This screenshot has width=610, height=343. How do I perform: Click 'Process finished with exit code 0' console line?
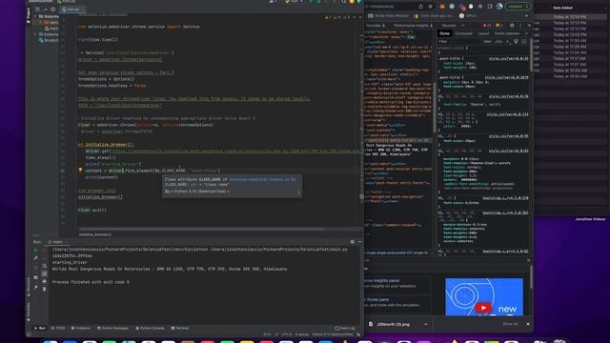[91, 282]
